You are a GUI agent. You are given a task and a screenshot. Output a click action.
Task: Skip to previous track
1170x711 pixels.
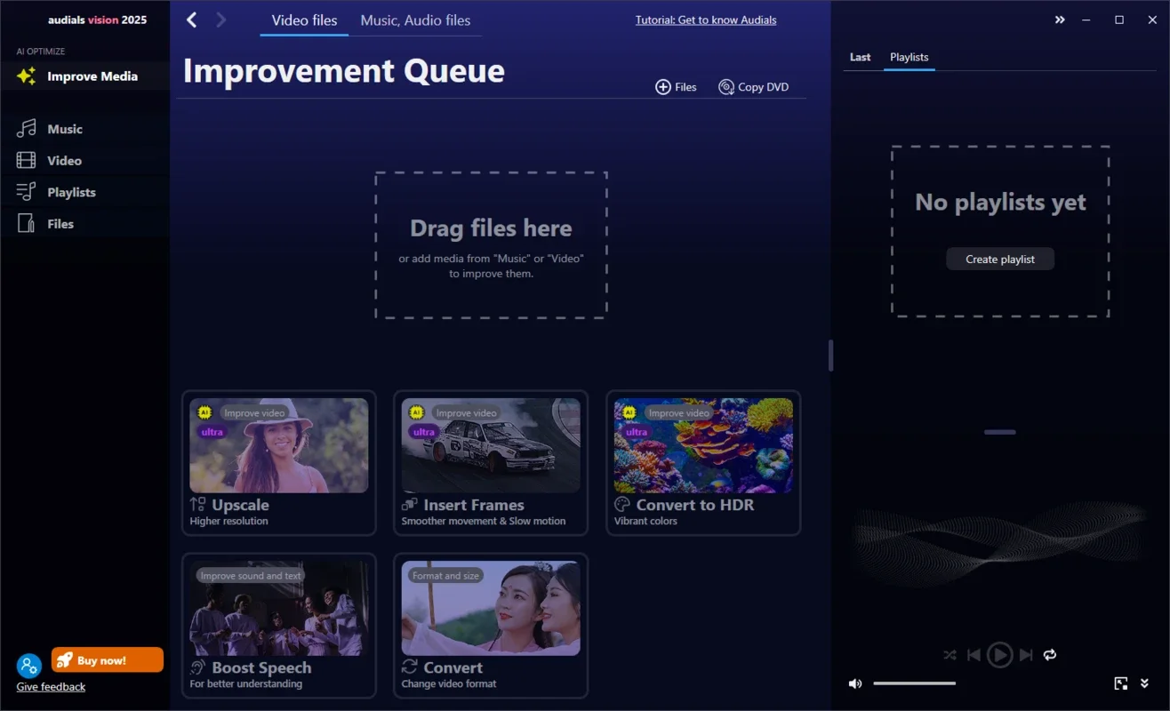pos(974,655)
